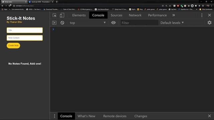The width and height of the screenshot is (214, 120).
Task: Open the top JavaScript context dropdown
Action: click(88, 23)
